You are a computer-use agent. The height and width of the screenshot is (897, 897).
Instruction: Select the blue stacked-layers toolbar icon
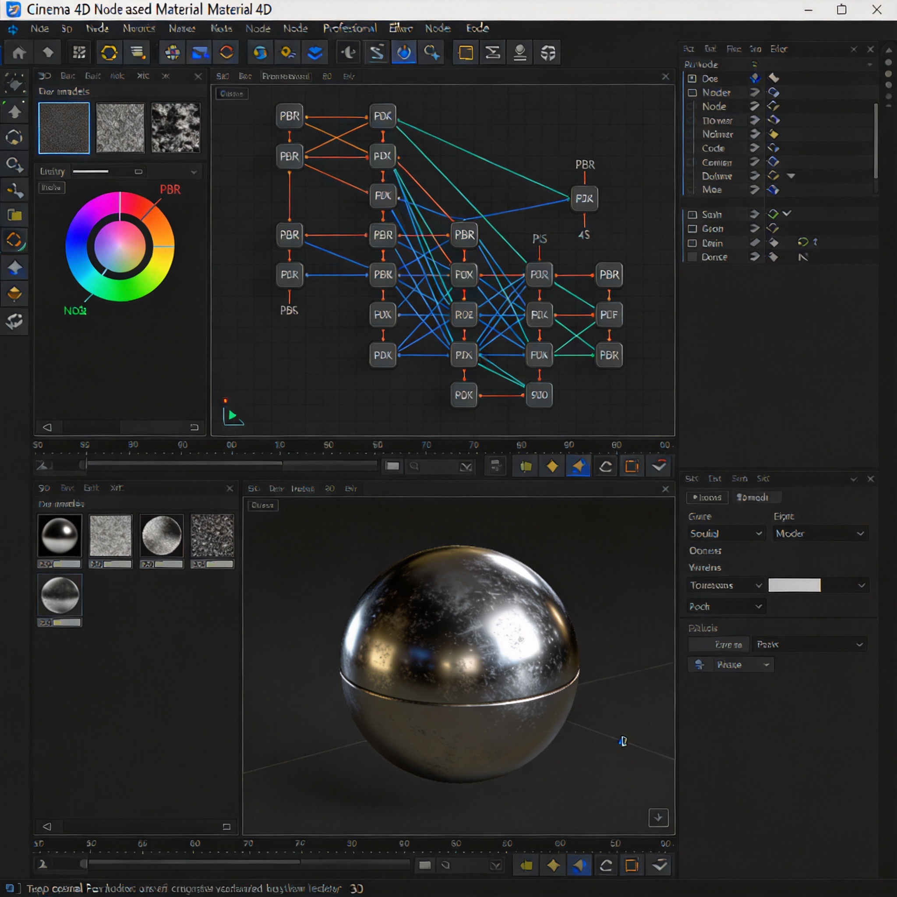[x=315, y=53]
